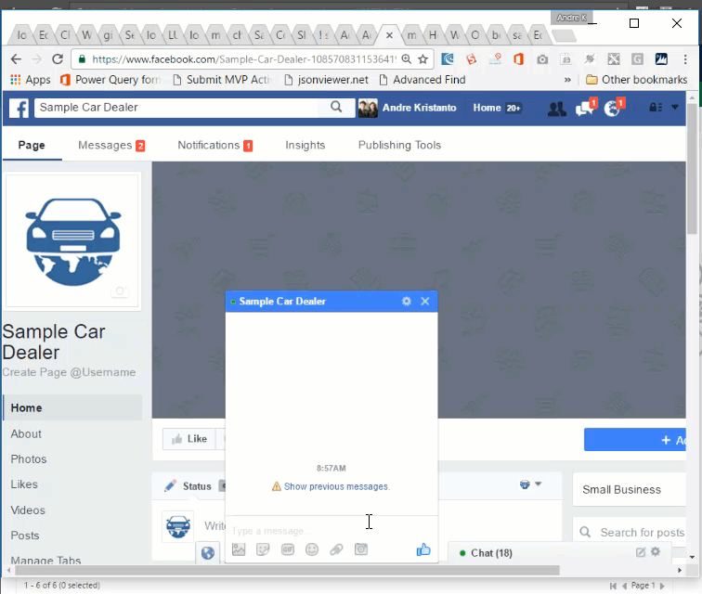This screenshot has width=702, height=594.
Task: Open the post audience selector dropdown
Action: pos(530,484)
